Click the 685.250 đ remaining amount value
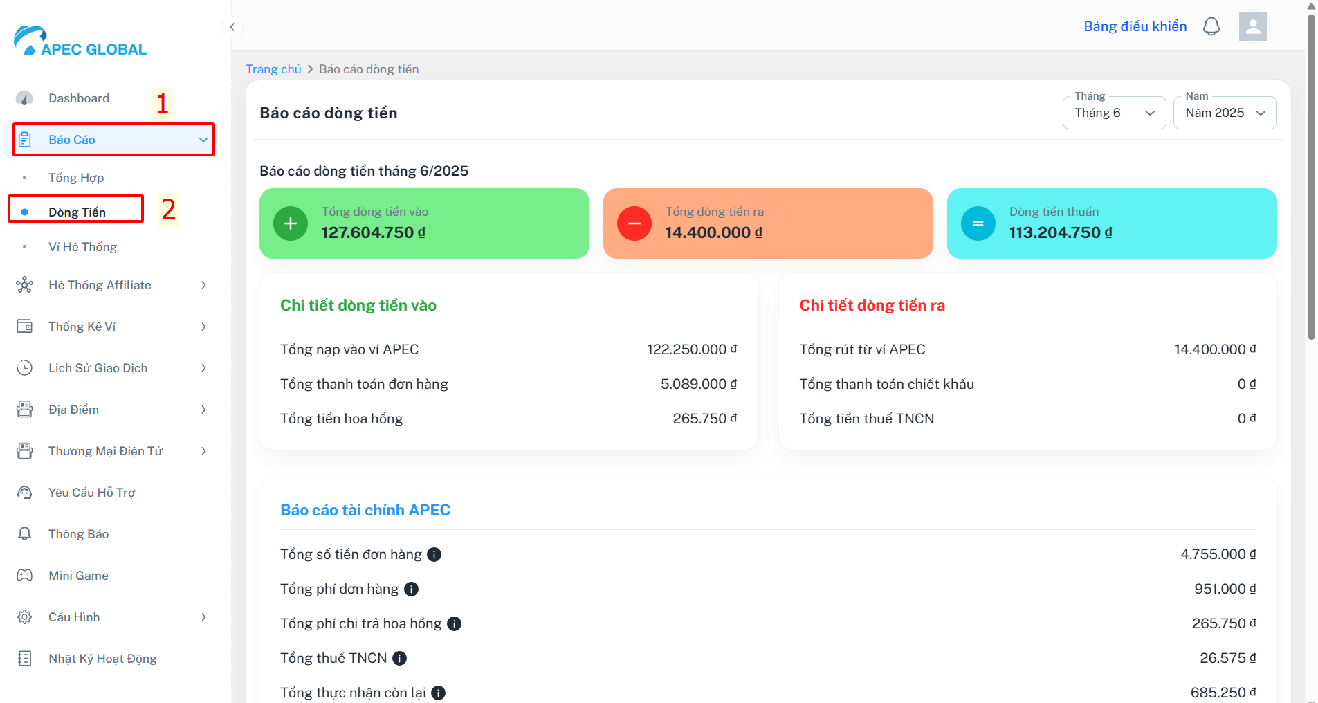The width and height of the screenshot is (1318, 703). 1223,693
